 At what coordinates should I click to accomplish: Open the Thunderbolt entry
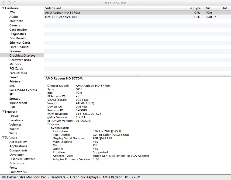tap(18, 103)
